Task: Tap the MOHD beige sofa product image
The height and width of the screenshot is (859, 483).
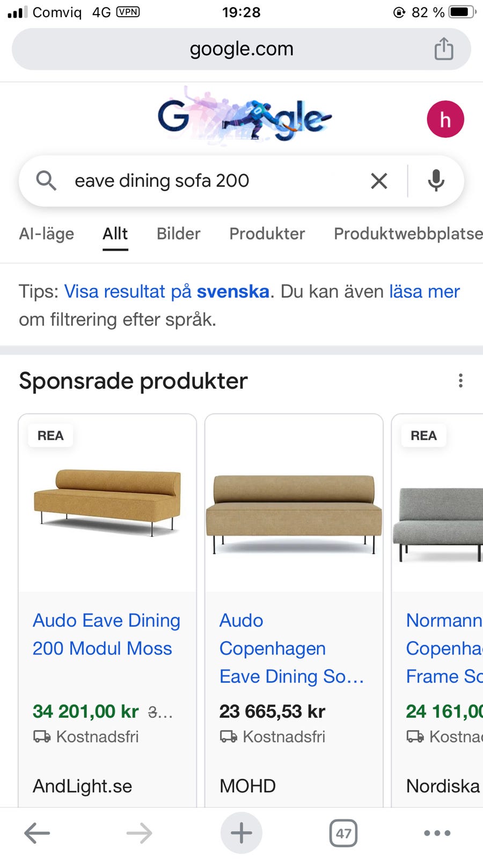Action: [x=294, y=513]
